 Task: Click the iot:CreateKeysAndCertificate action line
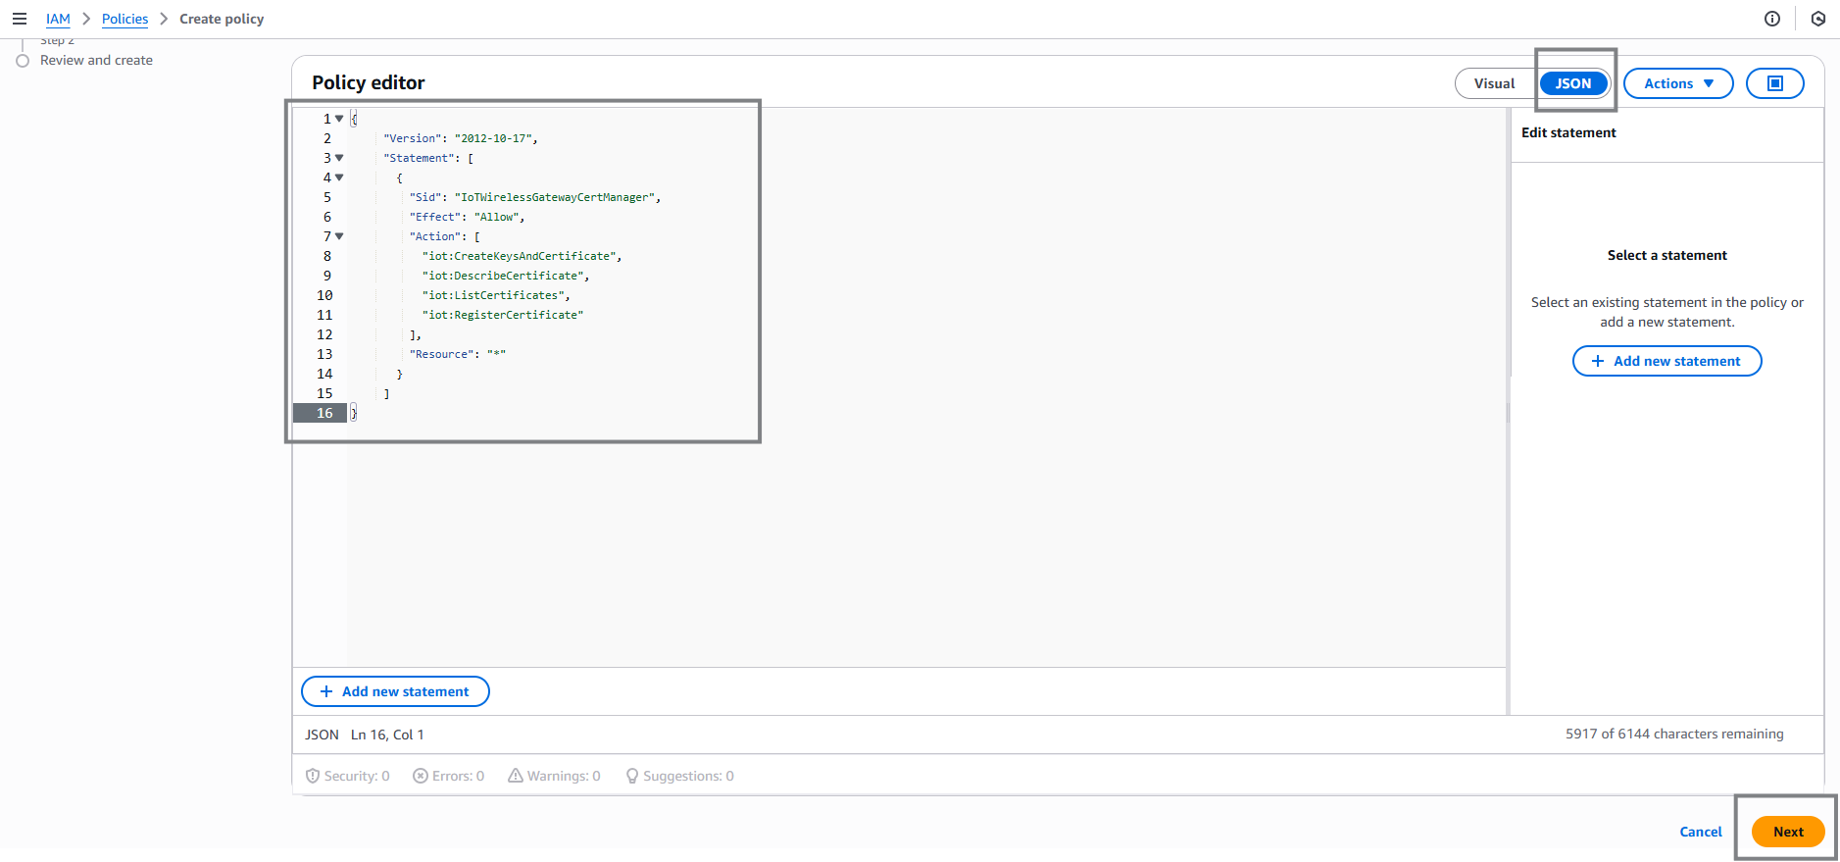click(522, 256)
